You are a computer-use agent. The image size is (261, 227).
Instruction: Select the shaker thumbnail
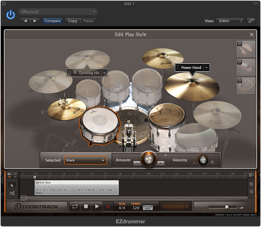[x=246, y=67]
